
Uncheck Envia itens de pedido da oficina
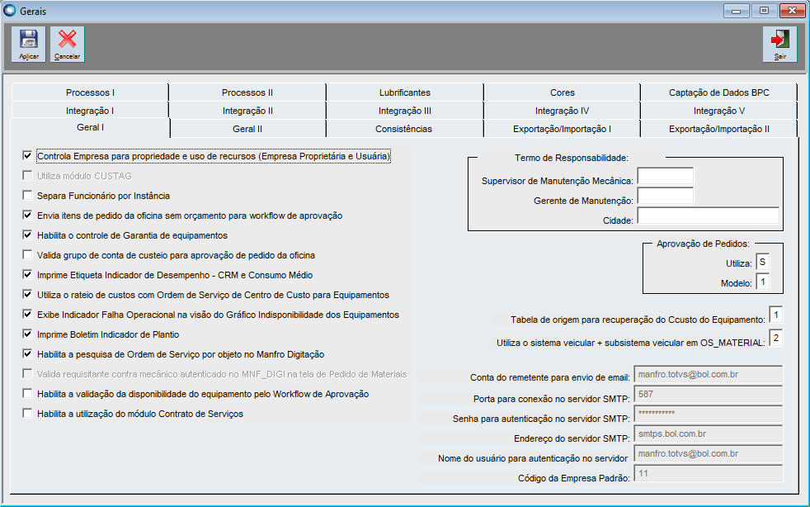27,215
